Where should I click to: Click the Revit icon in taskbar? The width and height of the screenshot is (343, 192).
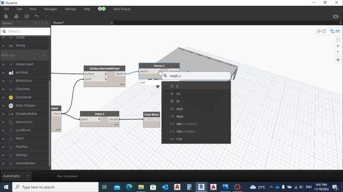(x=202, y=187)
